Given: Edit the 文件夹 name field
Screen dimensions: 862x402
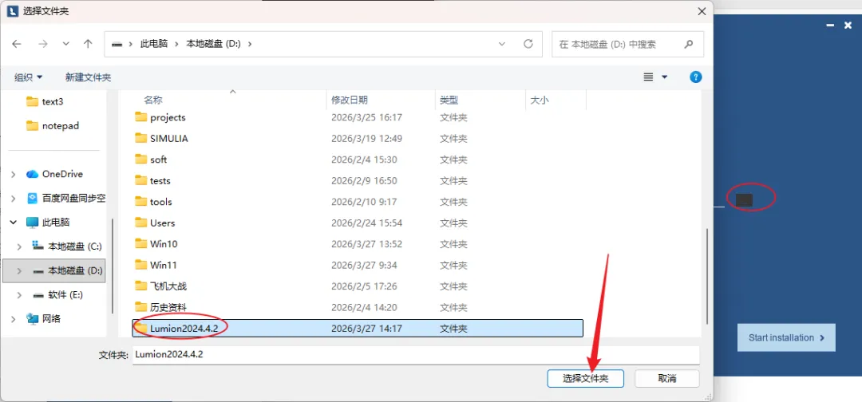Looking at the screenshot, I should [416, 355].
